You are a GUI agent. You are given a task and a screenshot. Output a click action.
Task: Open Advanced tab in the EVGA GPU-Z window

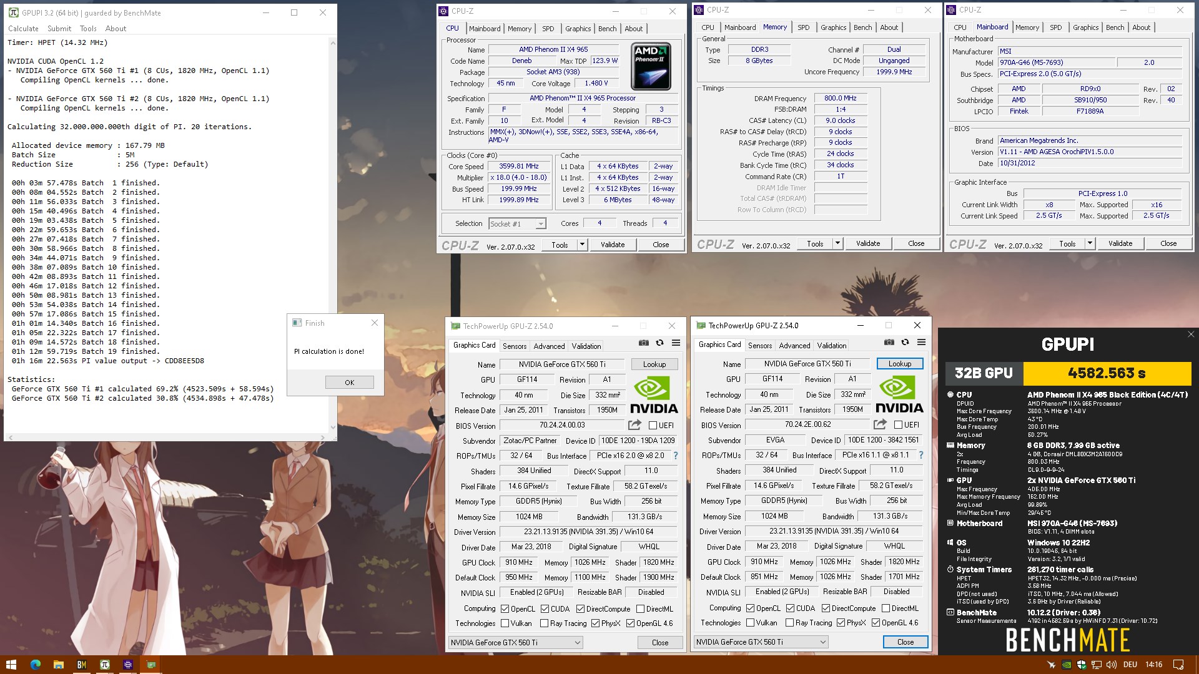794,346
